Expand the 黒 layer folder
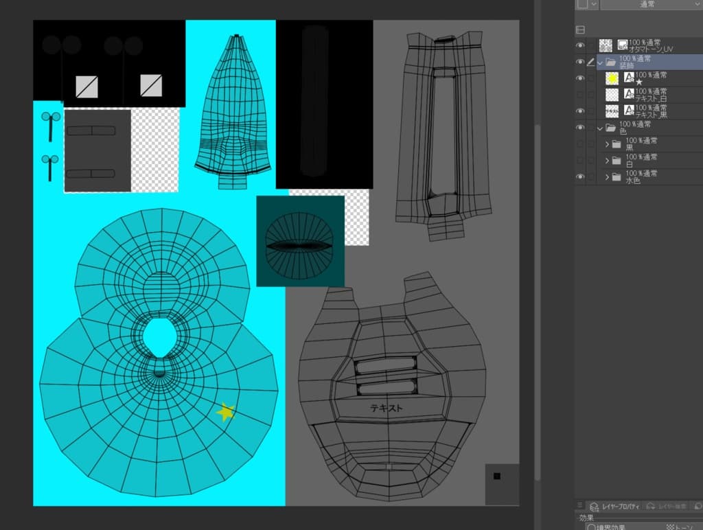This screenshot has width=703, height=530. tap(607, 144)
